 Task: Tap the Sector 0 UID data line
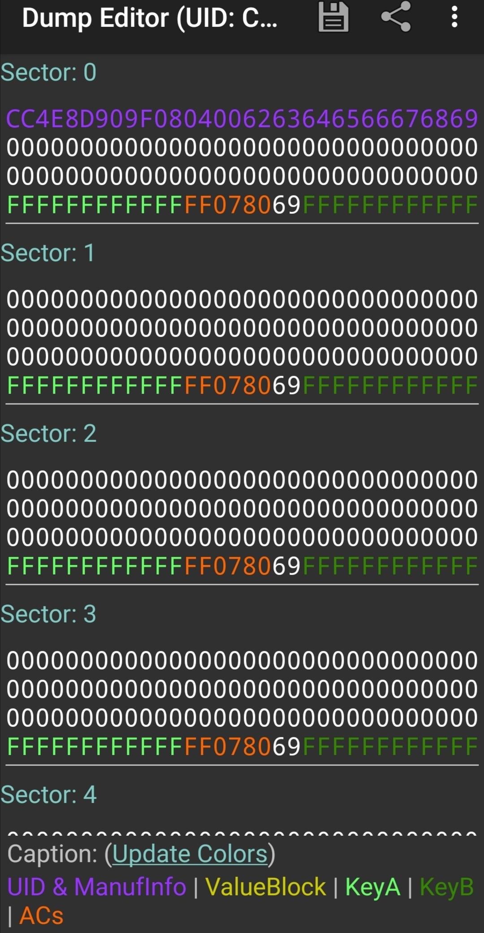point(242,119)
